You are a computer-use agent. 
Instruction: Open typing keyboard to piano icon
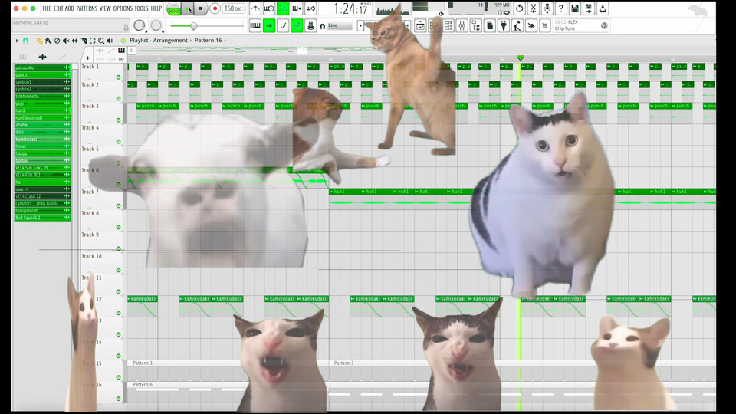[x=255, y=26]
